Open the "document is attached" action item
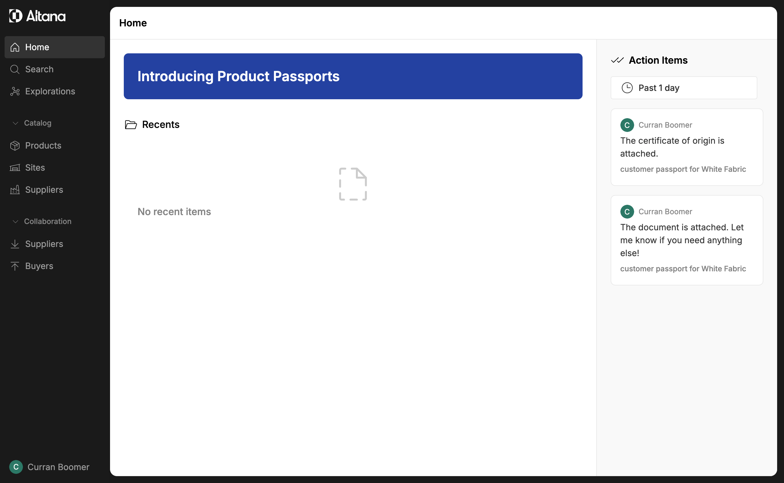This screenshot has width=784, height=483. coord(686,240)
